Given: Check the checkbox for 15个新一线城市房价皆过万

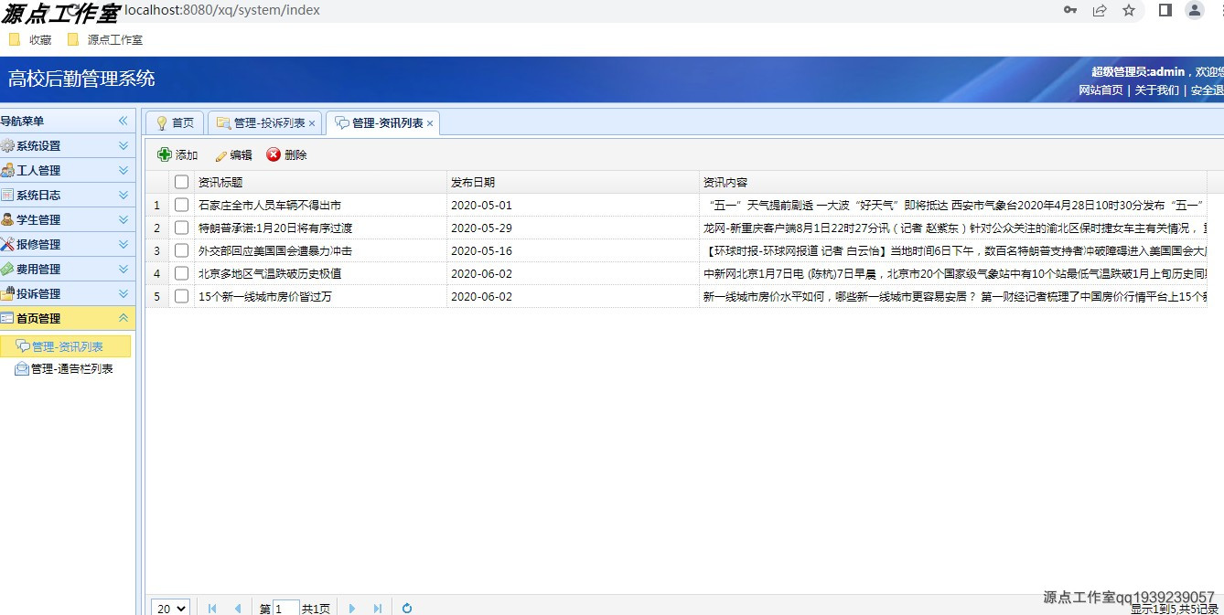Looking at the screenshot, I should pyautogui.click(x=180, y=296).
